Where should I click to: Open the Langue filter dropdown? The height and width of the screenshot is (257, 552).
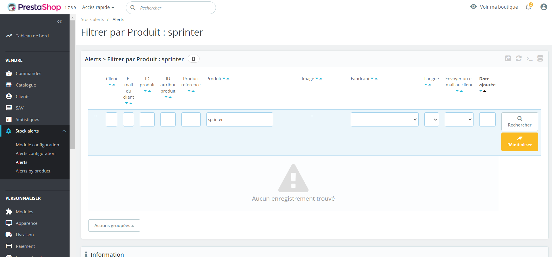point(432,120)
